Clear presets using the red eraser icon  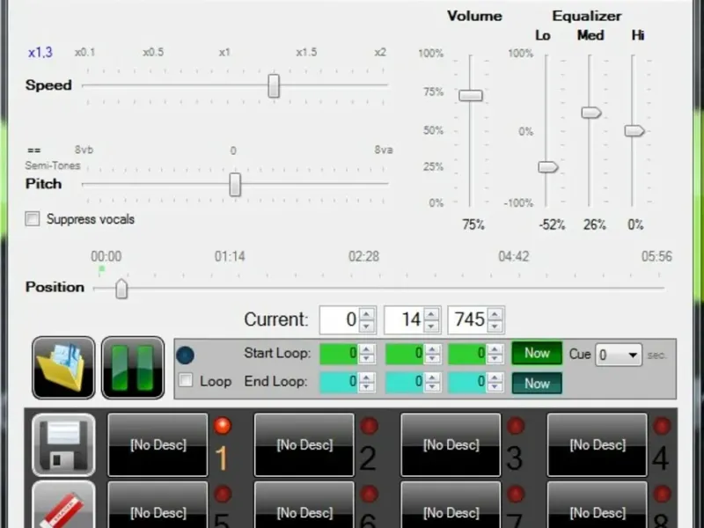point(63,505)
